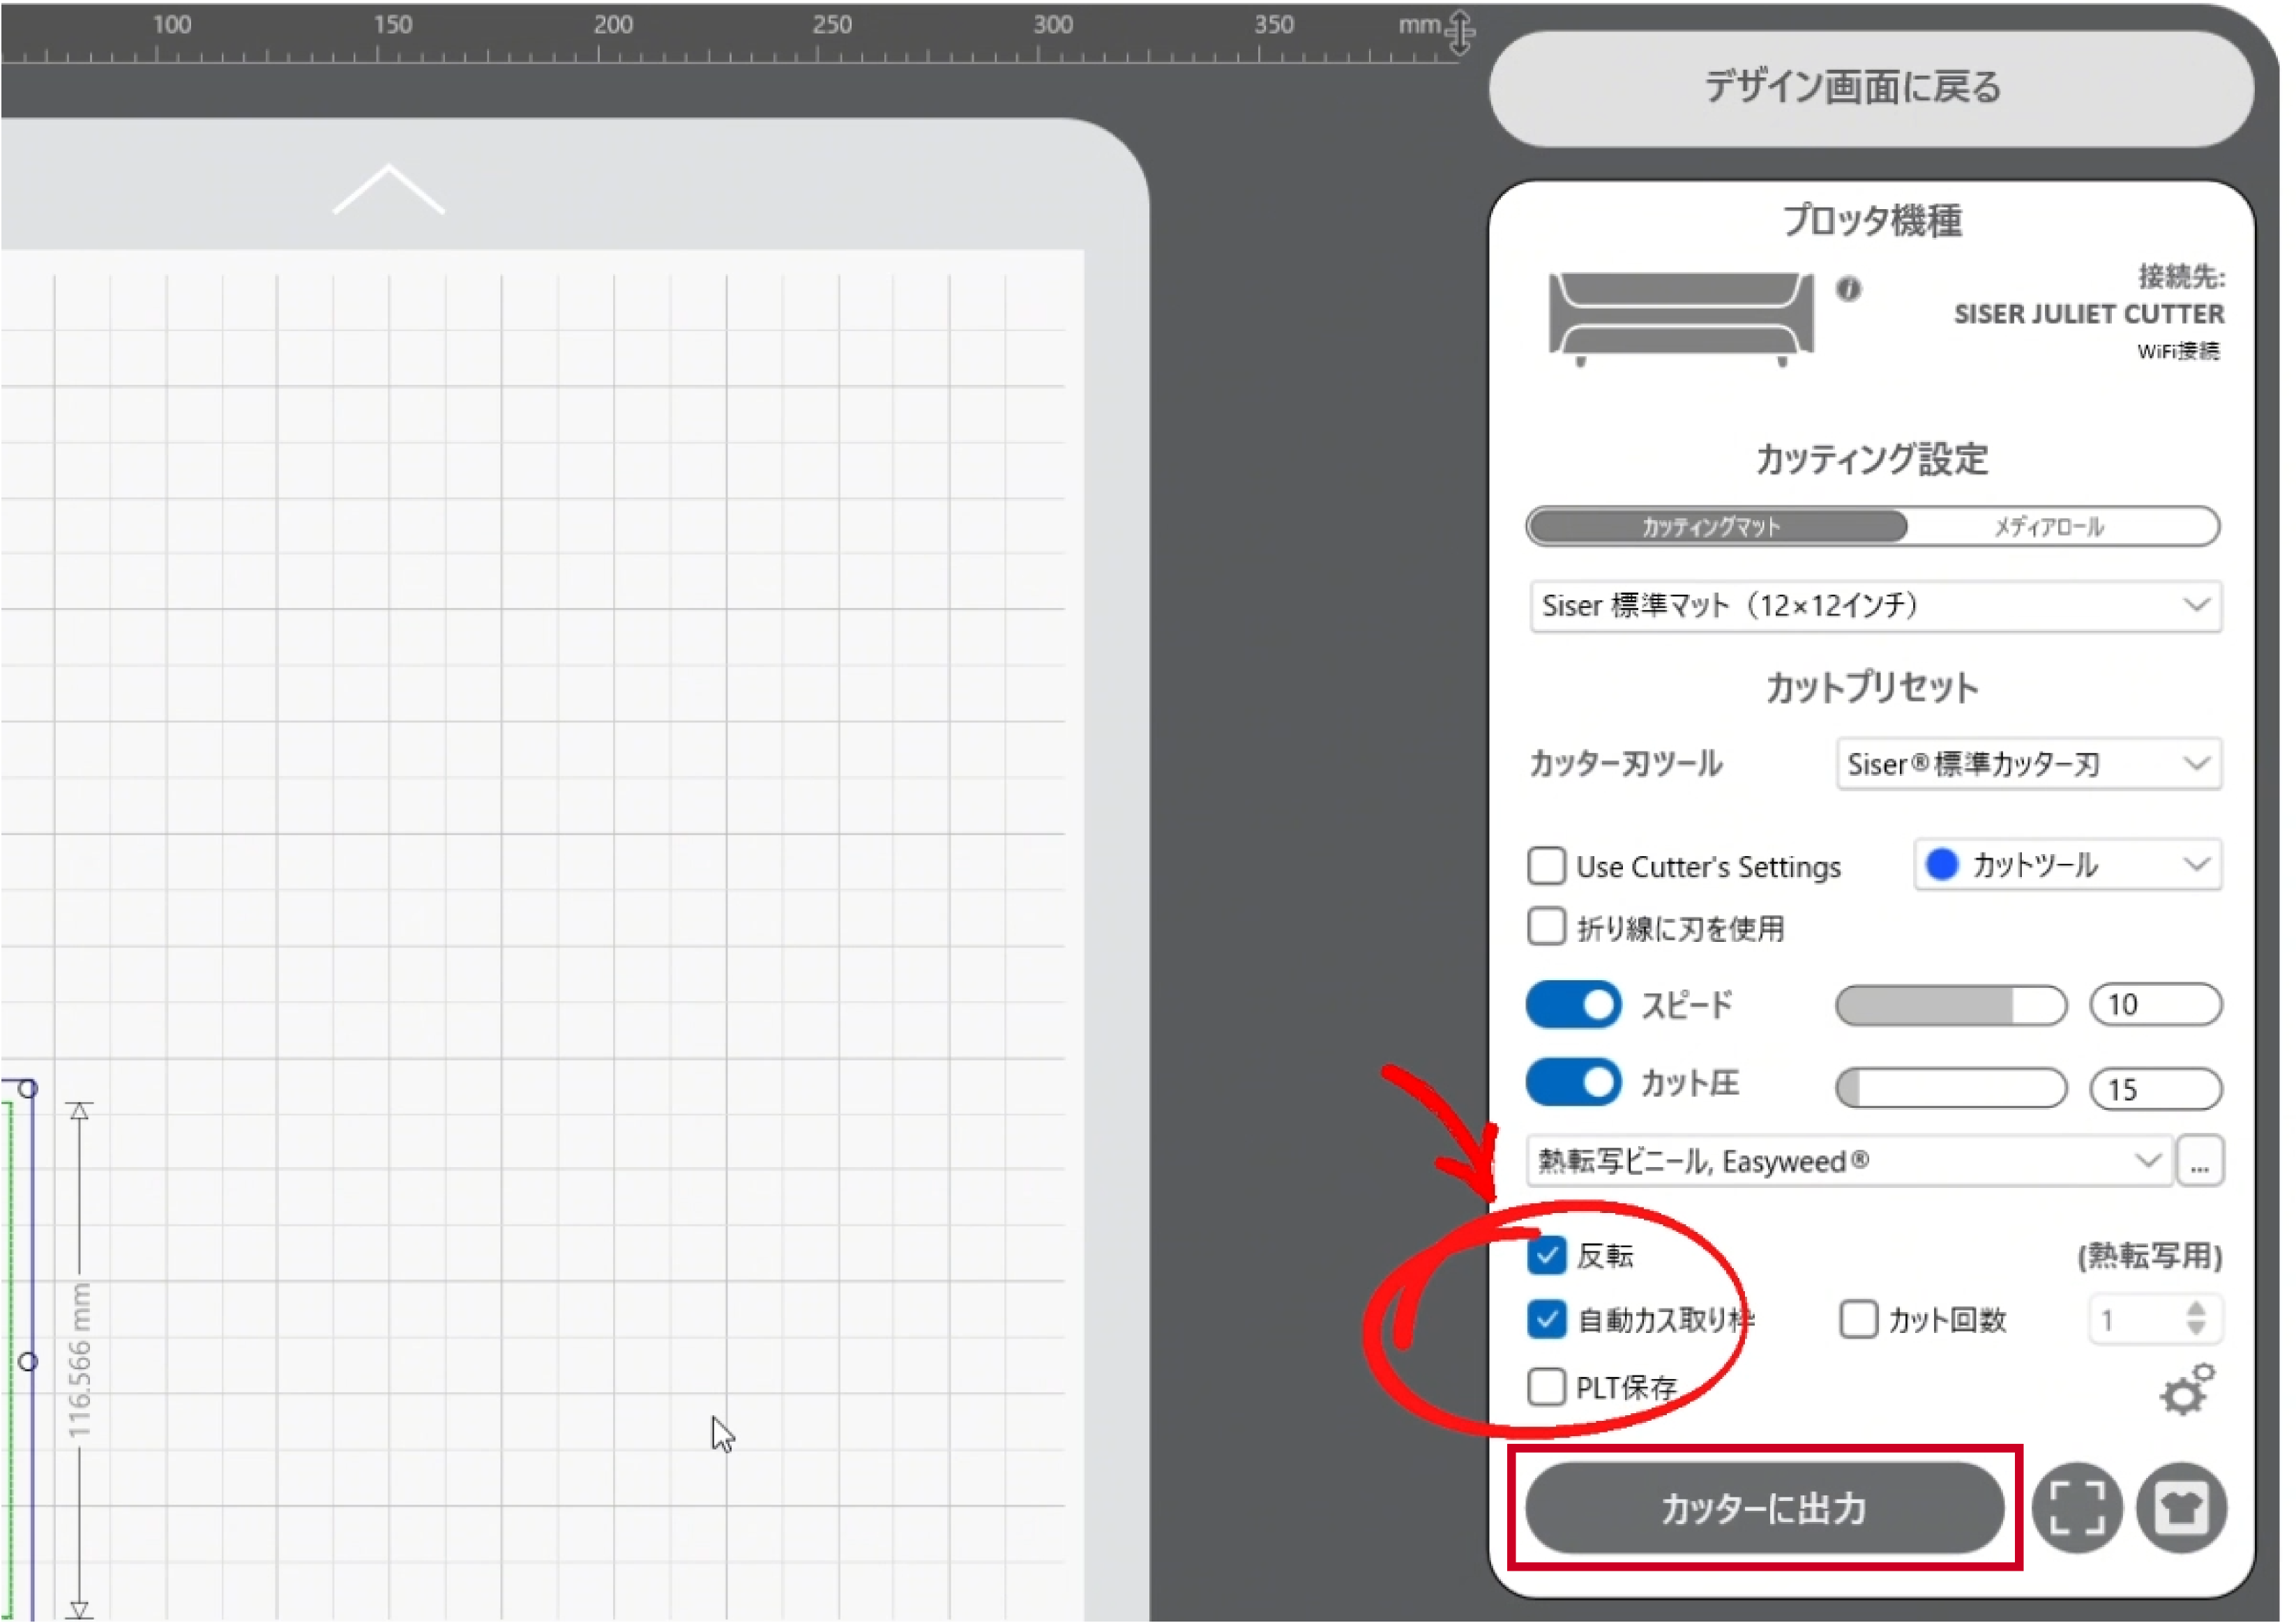2296x1623 pixels.
Task: Click the WiFi接続 status text
Action: pyautogui.click(x=2178, y=352)
